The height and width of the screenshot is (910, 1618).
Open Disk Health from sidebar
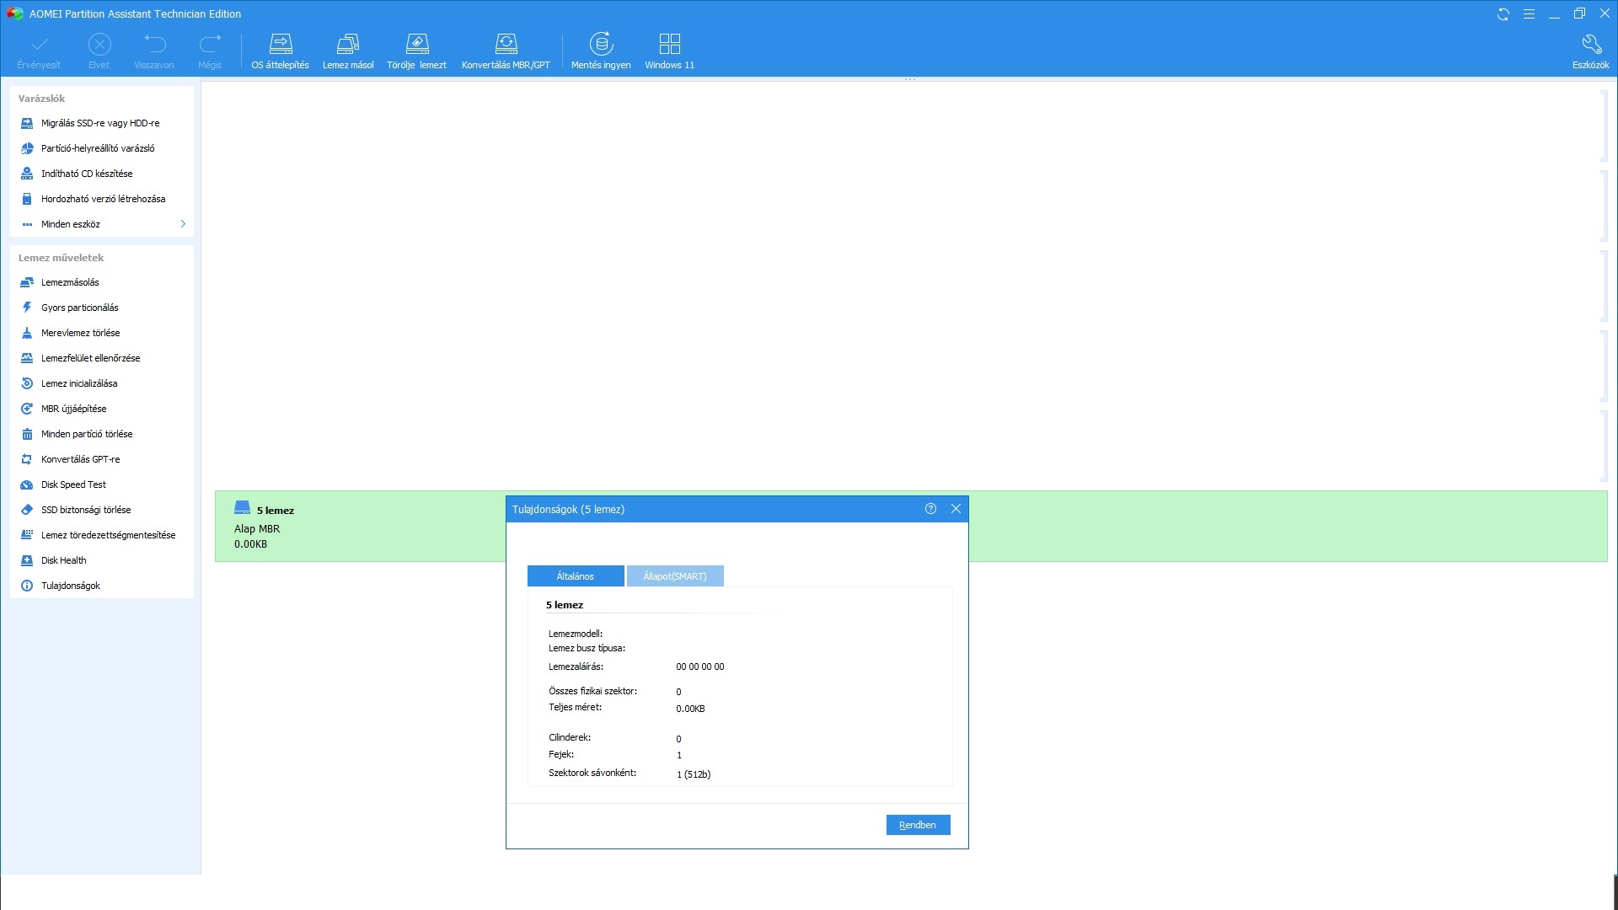[x=63, y=560]
